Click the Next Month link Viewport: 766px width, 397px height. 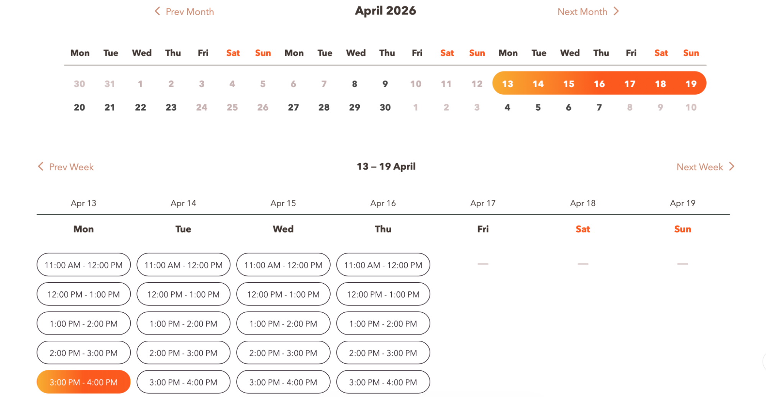[582, 11]
